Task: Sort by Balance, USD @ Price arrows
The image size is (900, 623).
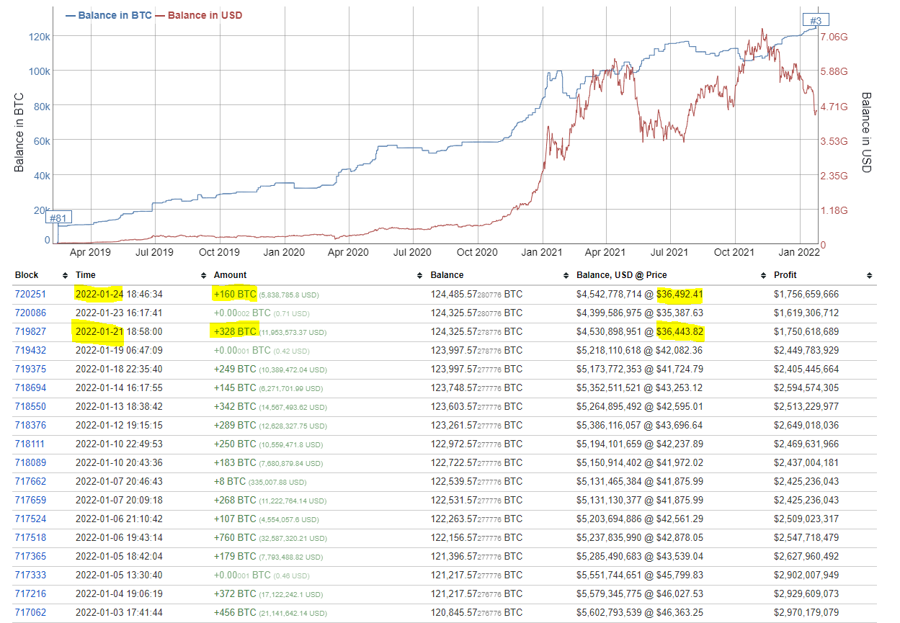Action: click(762, 276)
